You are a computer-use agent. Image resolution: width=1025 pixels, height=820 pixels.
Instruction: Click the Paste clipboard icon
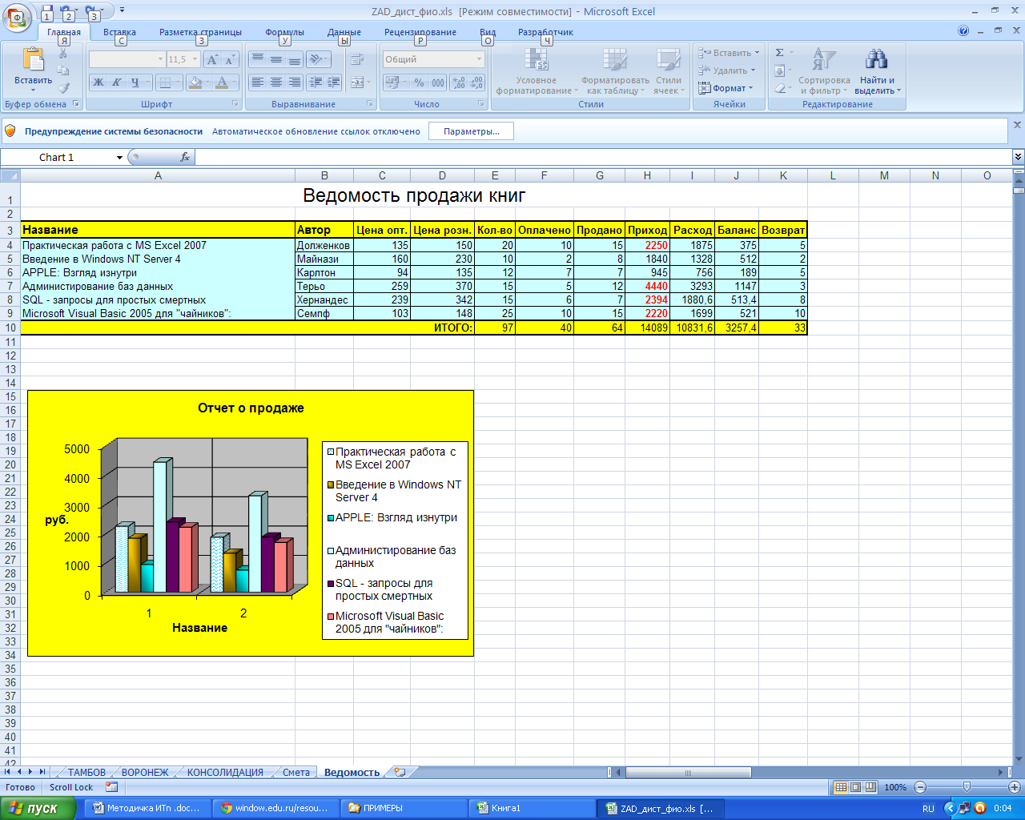(33, 61)
